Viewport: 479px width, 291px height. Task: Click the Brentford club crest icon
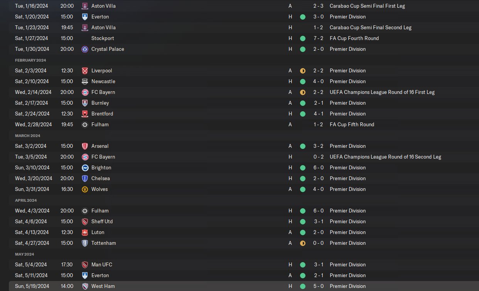pos(85,114)
